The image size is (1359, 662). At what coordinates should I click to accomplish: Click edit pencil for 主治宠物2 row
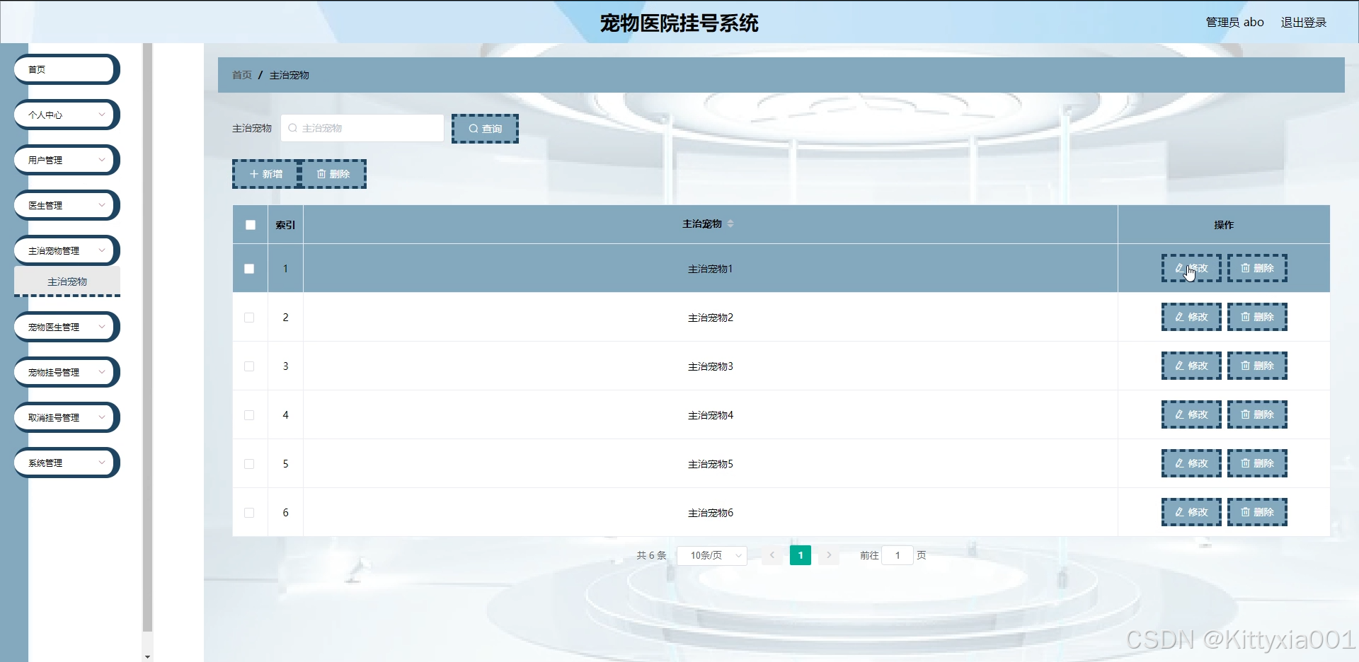pyautogui.click(x=1191, y=317)
